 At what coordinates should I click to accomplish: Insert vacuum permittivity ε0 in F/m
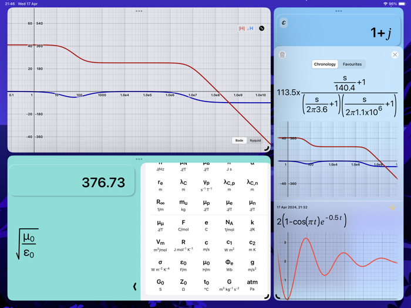[183, 265]
